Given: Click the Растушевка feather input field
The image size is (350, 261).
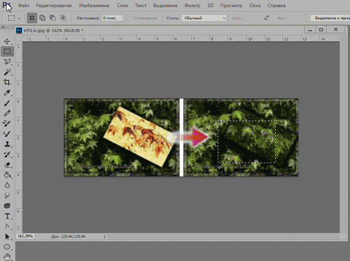Looking at the screenshot, I should click(112, 18).
